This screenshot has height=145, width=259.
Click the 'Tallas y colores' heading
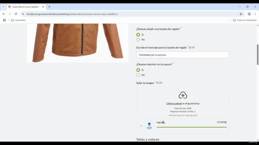click(x=148, y=139)
